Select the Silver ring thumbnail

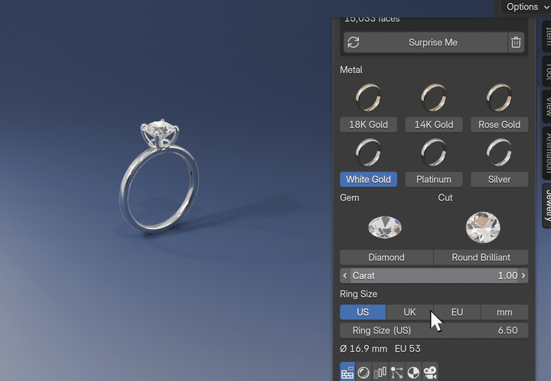[x=499, y=152]
